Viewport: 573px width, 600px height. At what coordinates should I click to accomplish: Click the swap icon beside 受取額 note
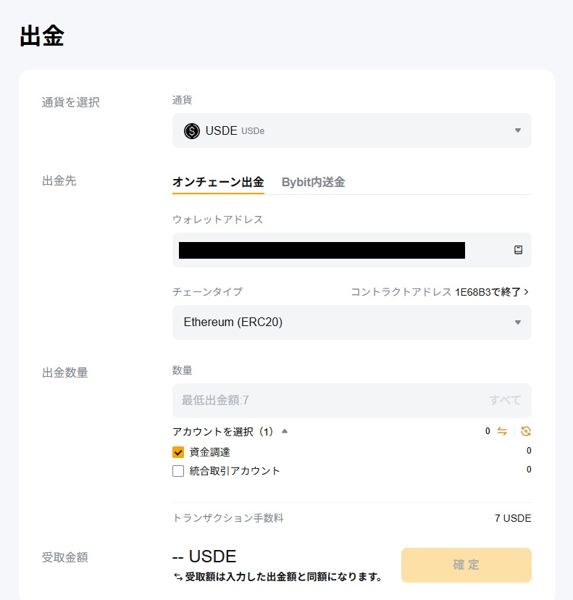(178, 578)
